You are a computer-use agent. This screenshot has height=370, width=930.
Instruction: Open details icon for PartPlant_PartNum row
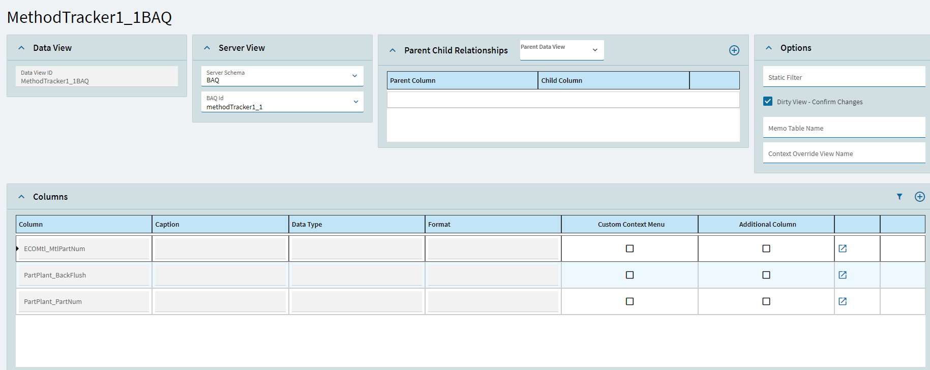842,301
